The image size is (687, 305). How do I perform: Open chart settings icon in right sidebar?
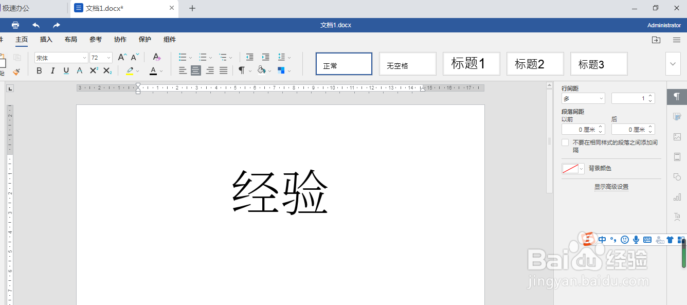point(677,197)
